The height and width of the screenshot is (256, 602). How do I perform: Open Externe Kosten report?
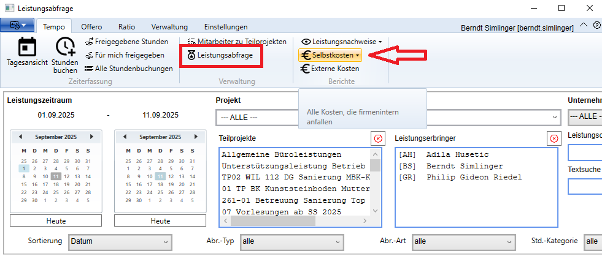pos(330,69)
